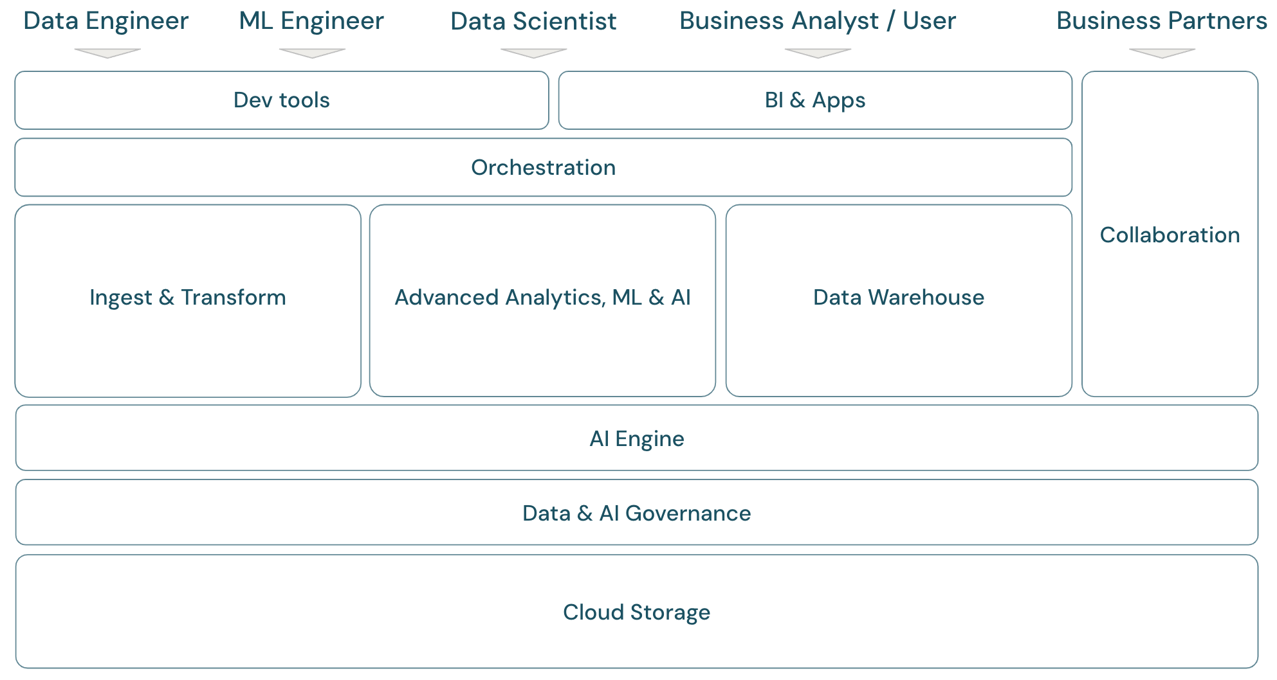Select the Business Partners persona label

pyautogui.click(x=1161, y=21)
